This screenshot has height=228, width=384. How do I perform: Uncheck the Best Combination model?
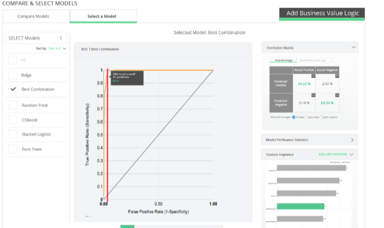[x=13, y=89]
